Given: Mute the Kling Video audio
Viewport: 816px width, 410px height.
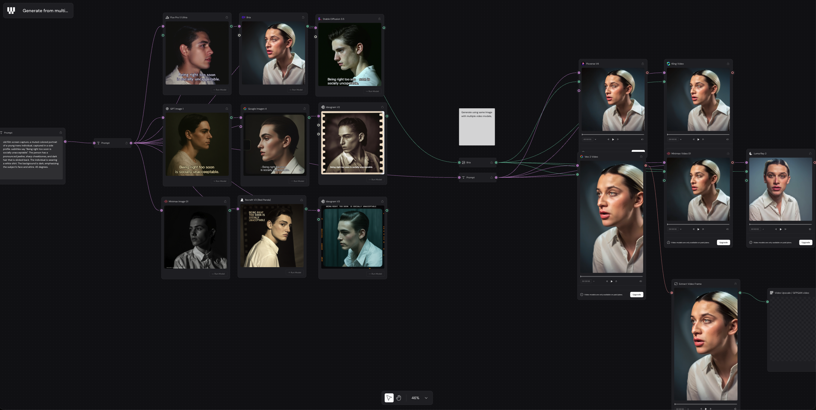Looking at the screenshot, I should click(728, 139).
